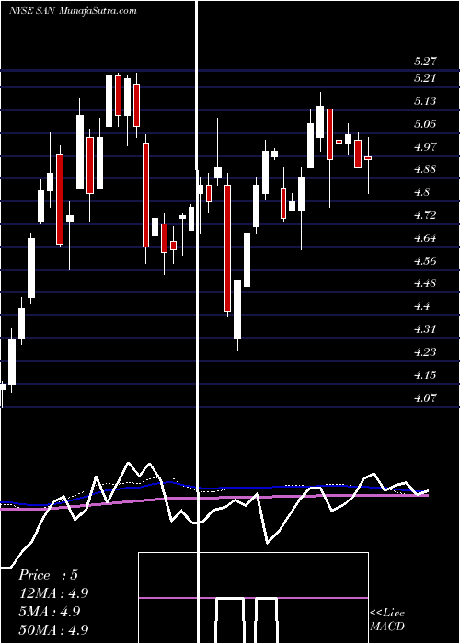Image resolution: width=460 pixels, height=644 pixels.
Task: Click the 4.31 price axis label
Action: (425, 329)
